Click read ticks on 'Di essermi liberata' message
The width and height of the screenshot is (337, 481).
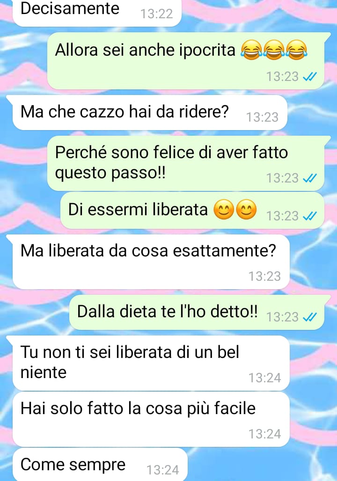tap(310, 216)
